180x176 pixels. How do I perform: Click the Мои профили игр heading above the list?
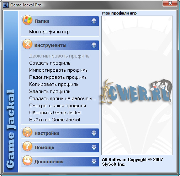click(x=119, y=13)
